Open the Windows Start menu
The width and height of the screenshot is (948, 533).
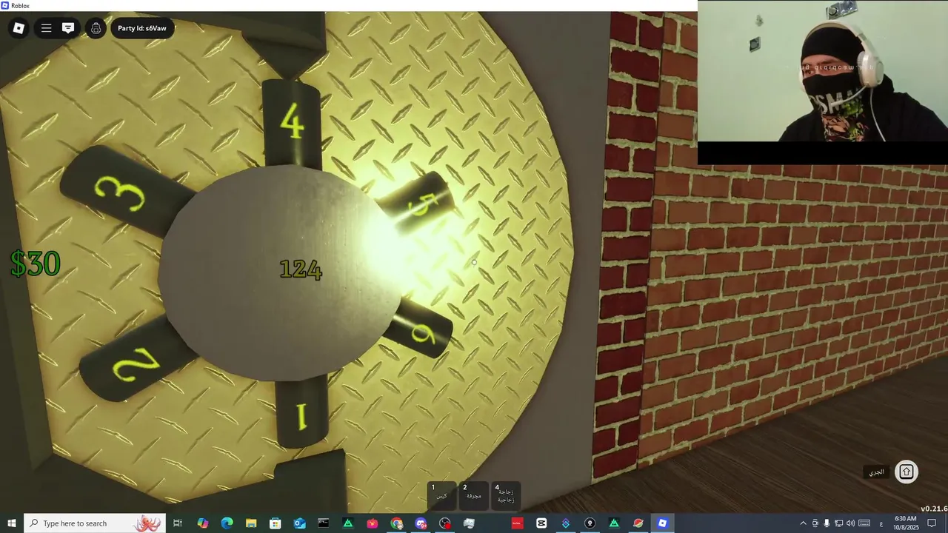(11, 523)
